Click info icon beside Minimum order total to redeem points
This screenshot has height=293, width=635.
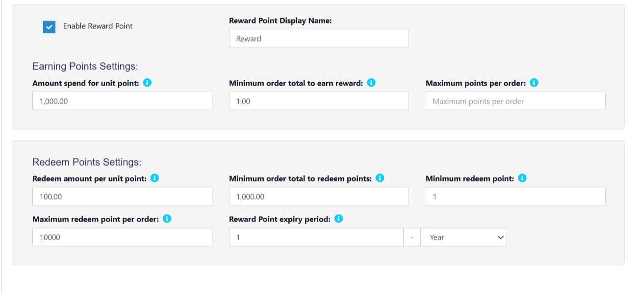[x=380, y=178]
